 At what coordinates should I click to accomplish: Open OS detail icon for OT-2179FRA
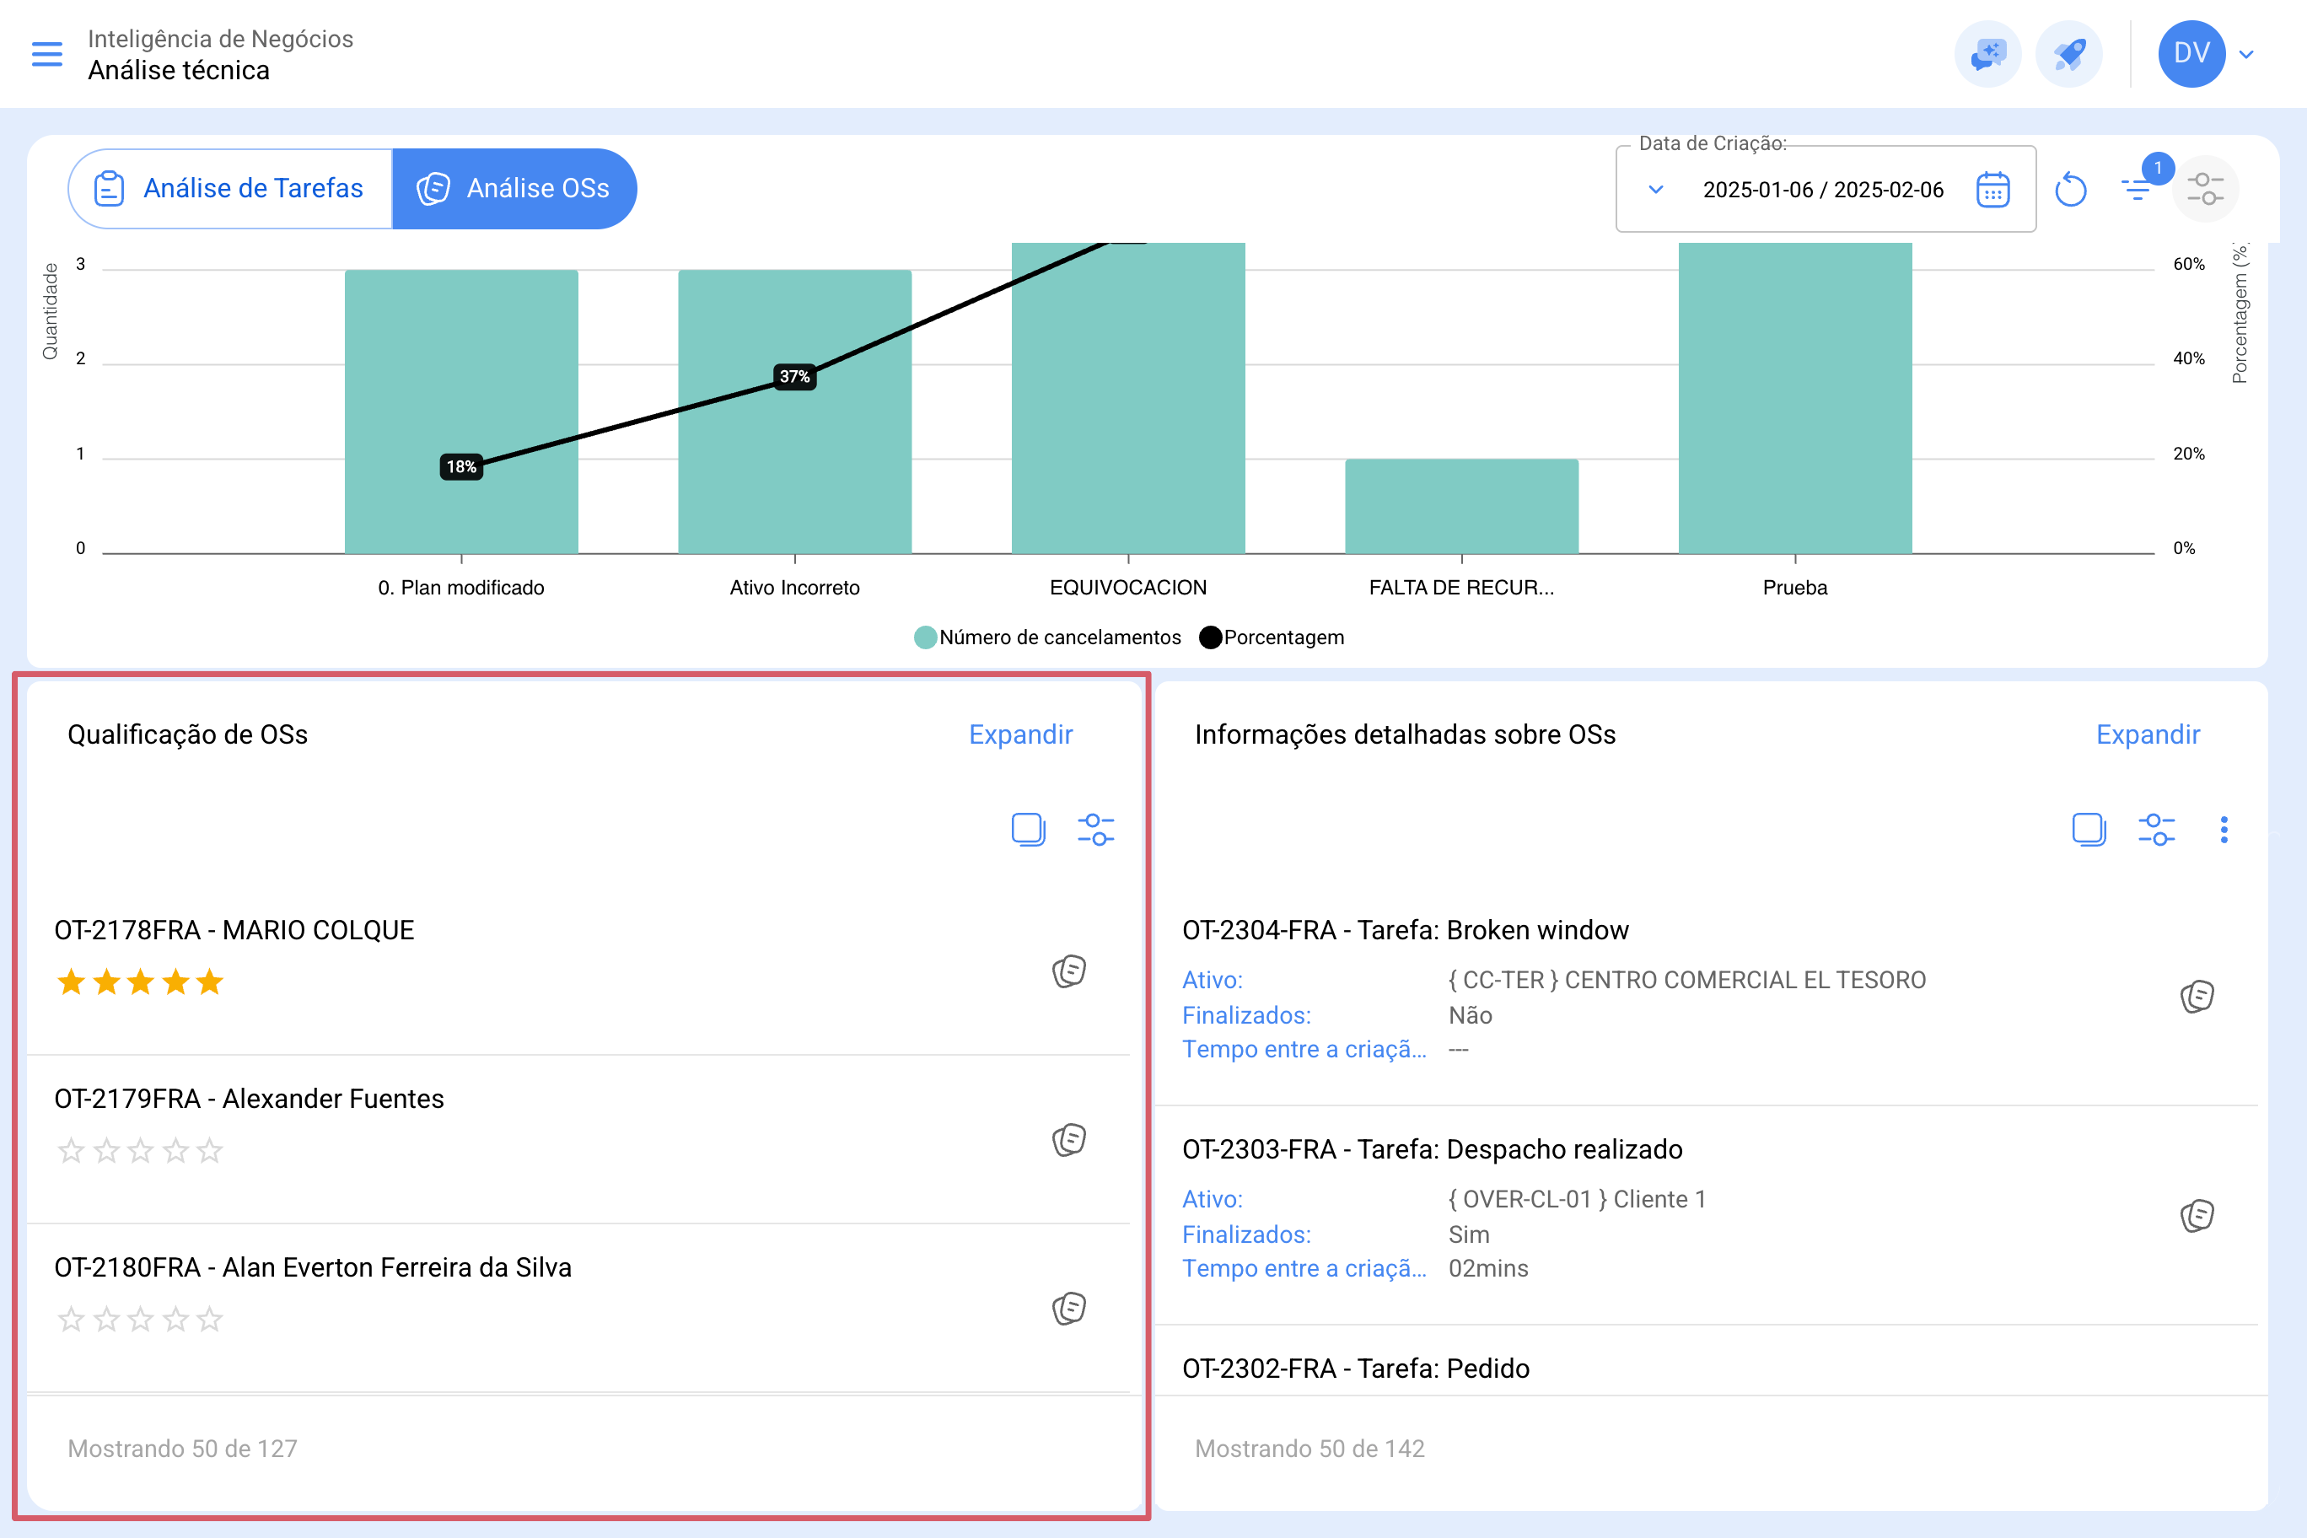(1069, 1140)
